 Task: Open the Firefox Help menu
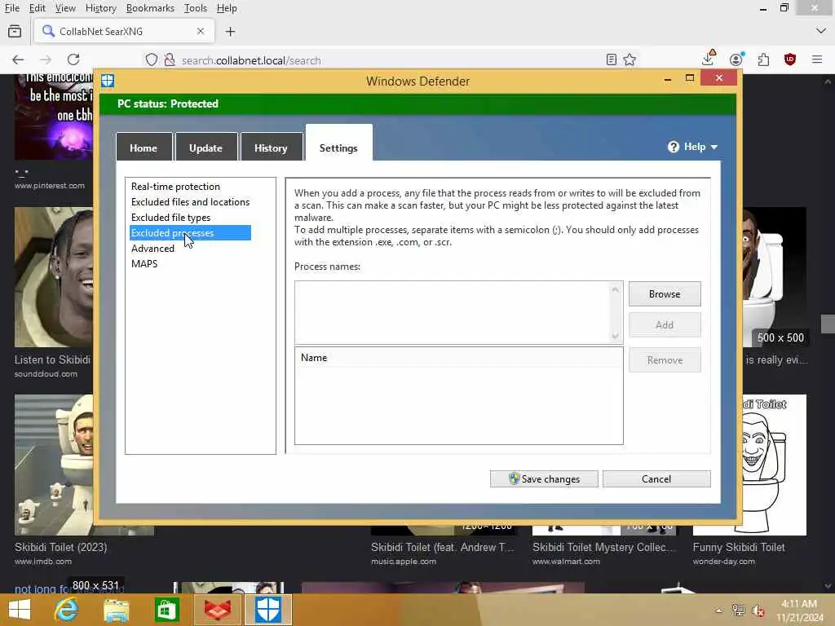(227, 8)
